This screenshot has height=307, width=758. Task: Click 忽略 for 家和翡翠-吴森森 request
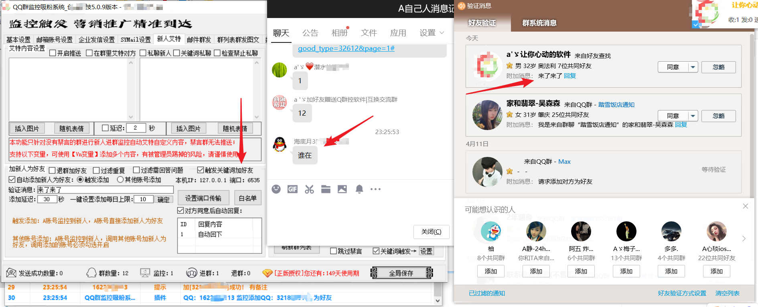click(719, 116)
